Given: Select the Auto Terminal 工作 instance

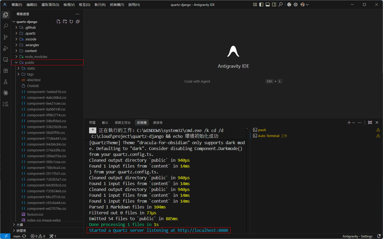Looking at the screenshot, I should [317, 136].
